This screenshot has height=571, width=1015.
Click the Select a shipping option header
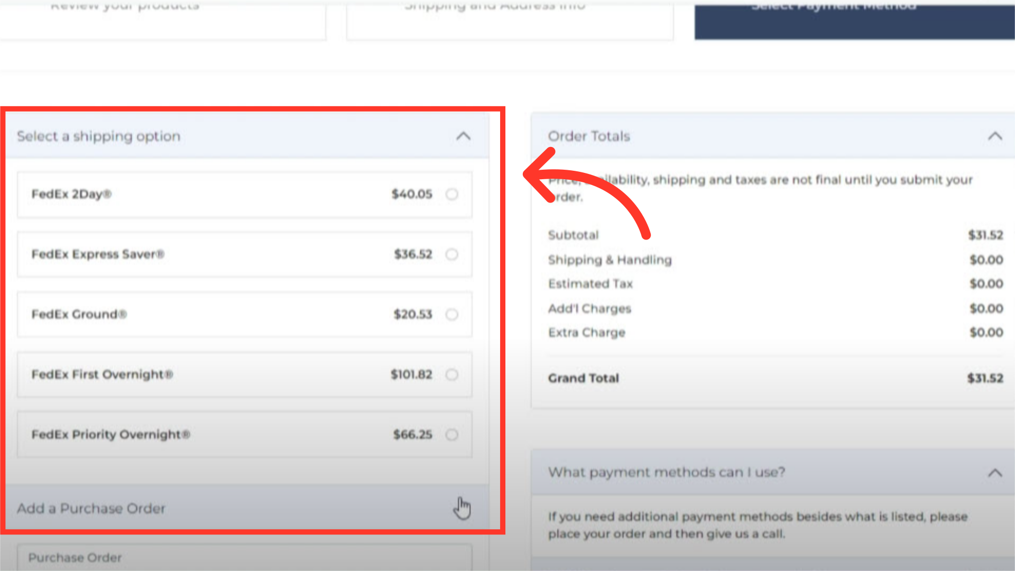[x=99, y=136]
